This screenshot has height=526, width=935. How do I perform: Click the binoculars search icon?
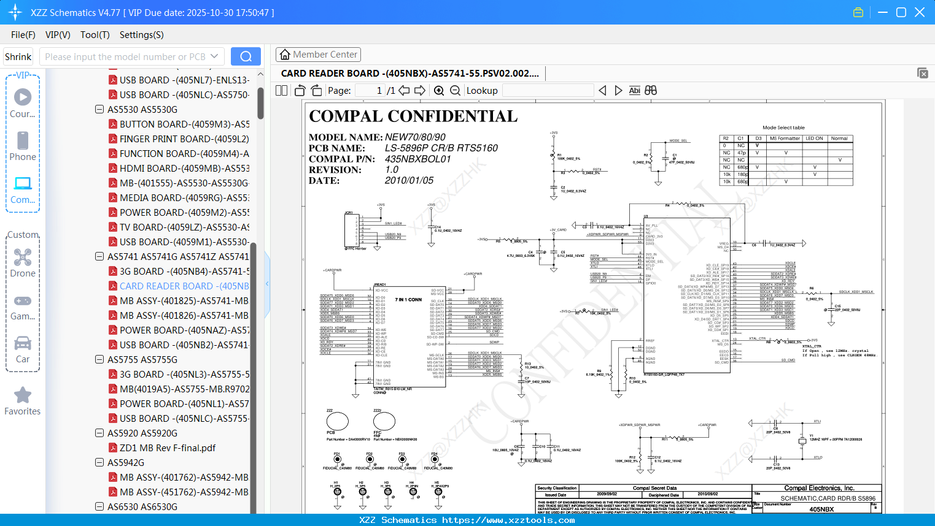pos(651,91)
